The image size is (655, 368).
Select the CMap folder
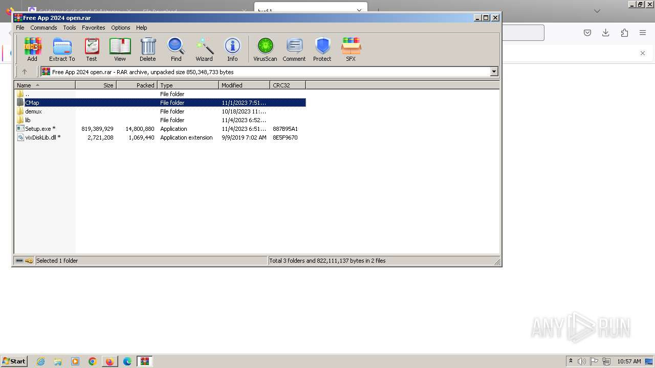coord(160,103)
